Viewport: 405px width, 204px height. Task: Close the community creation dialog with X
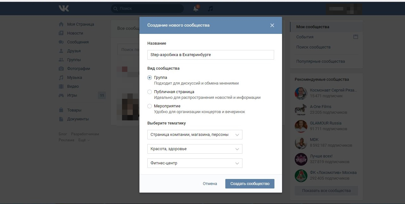(x=272, y=25)
